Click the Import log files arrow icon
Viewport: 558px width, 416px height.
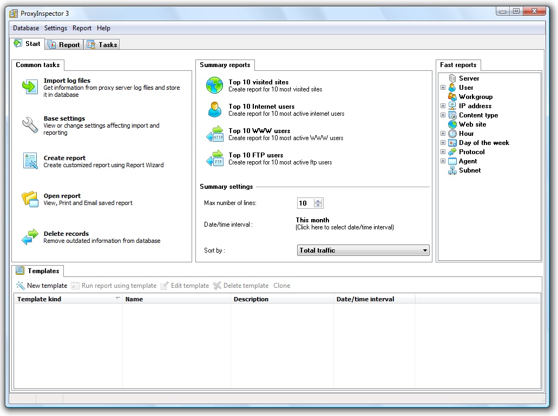point(30,87)
